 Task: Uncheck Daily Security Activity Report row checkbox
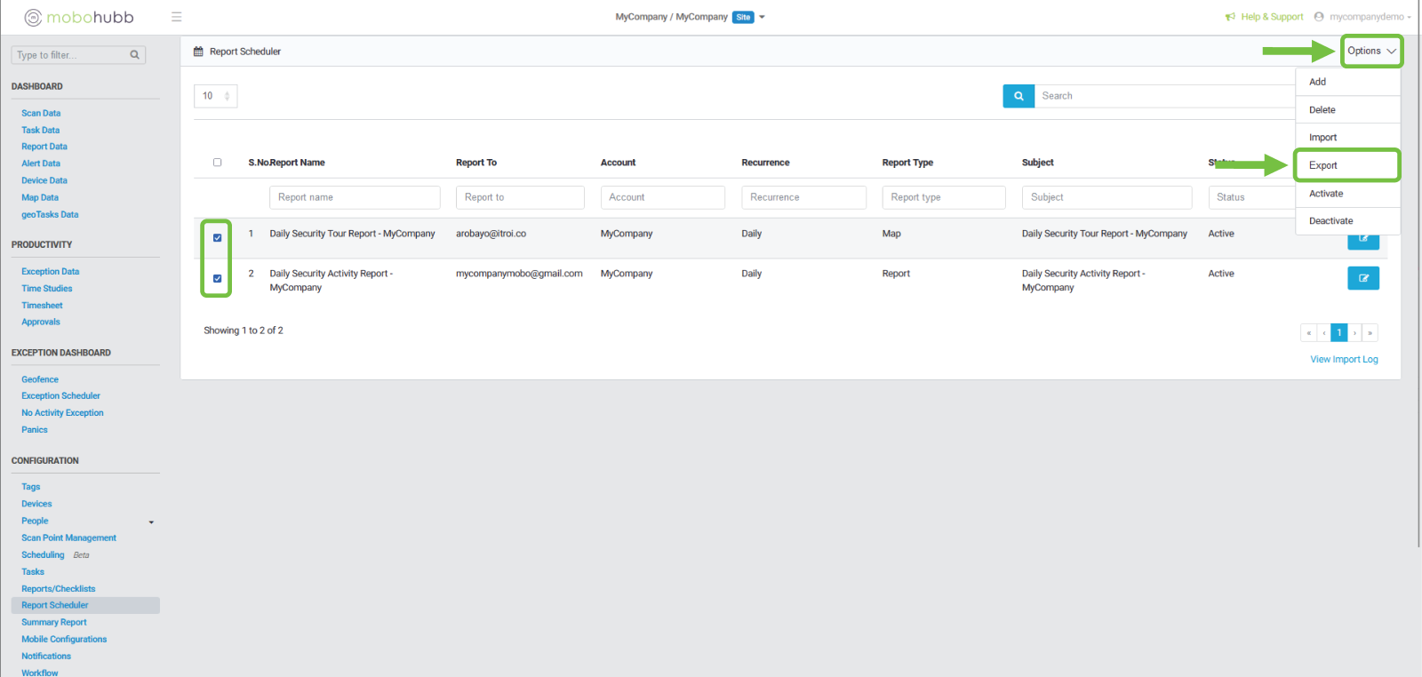coord(218,279)
